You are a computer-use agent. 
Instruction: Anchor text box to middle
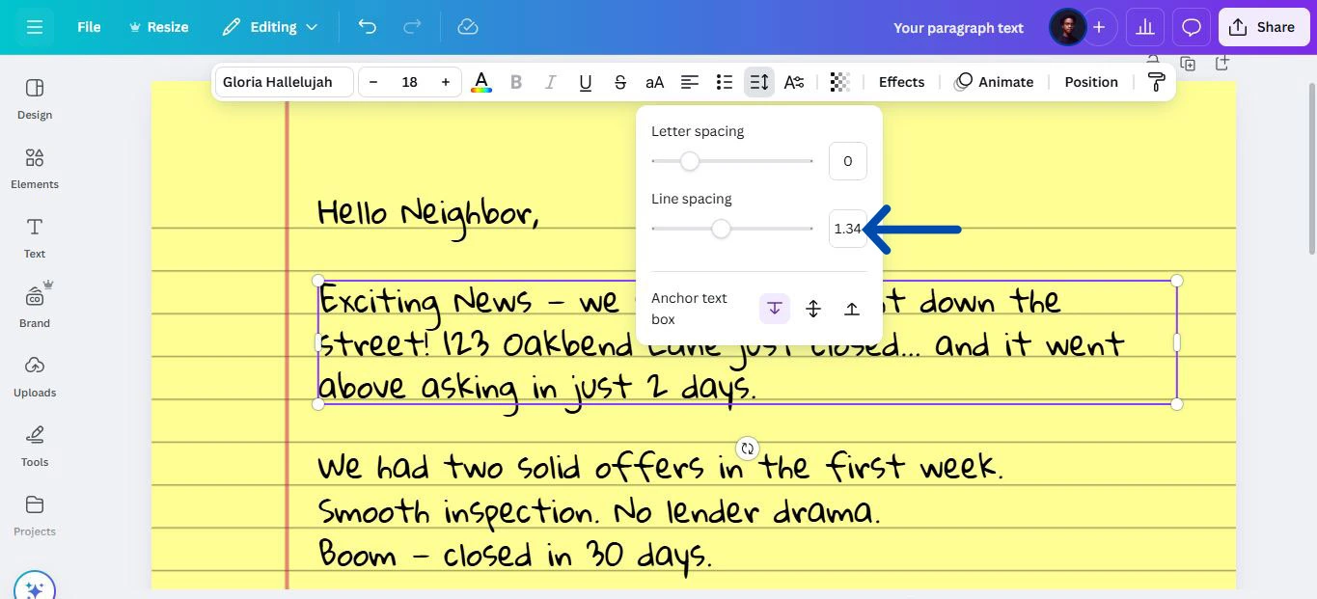coord(813,309)
